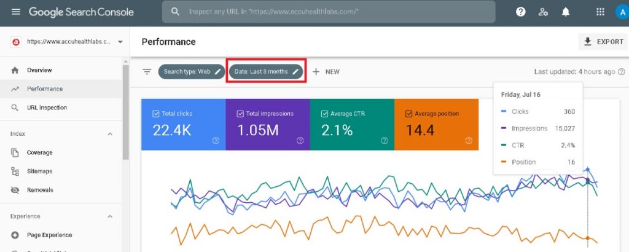The height and width of the screenshot is (252, 629).
Task: Click the Performance trend icon
Action: [x=15, y=89]
